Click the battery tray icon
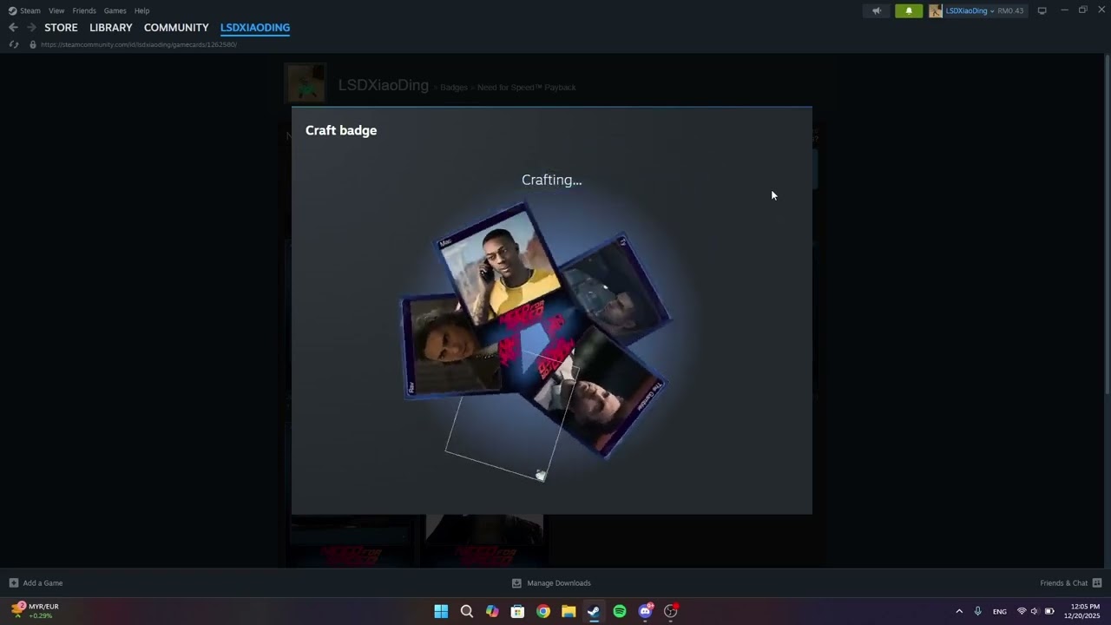Screen dimensions: 1111x625 (x=1049, y=611)
